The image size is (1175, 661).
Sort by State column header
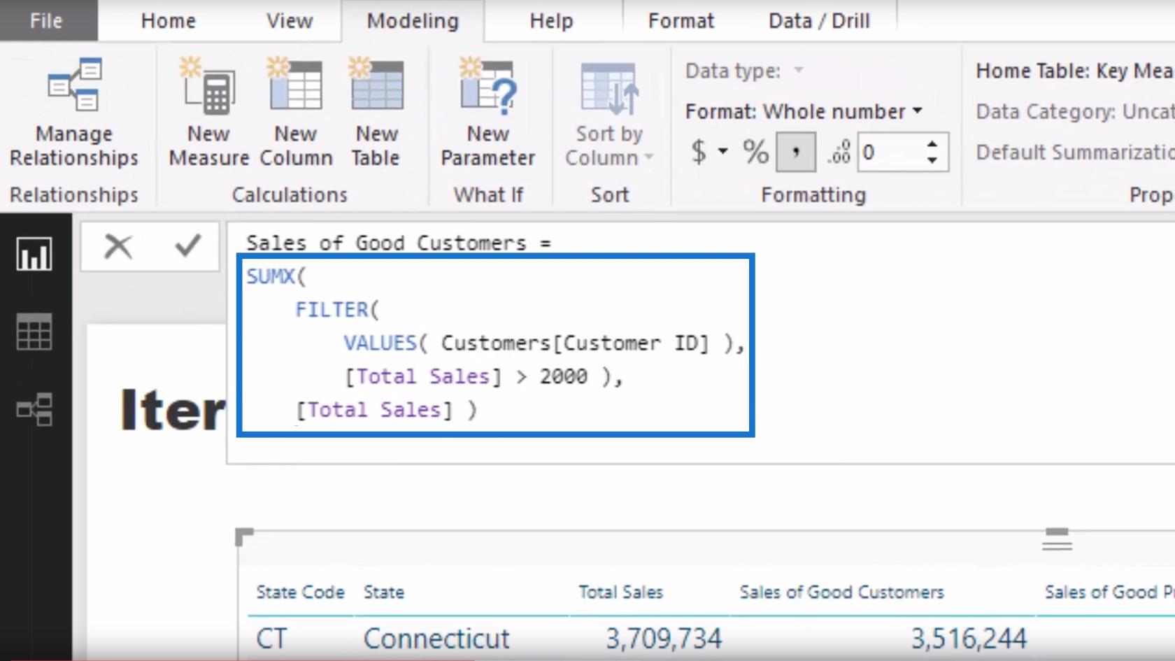pyautogui.click(x=383, y=592)
